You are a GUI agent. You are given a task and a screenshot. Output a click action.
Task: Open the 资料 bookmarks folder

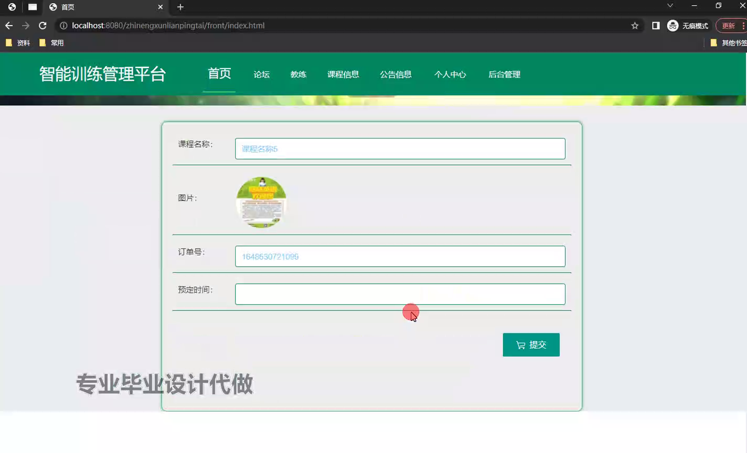click(x=18, y=43)
